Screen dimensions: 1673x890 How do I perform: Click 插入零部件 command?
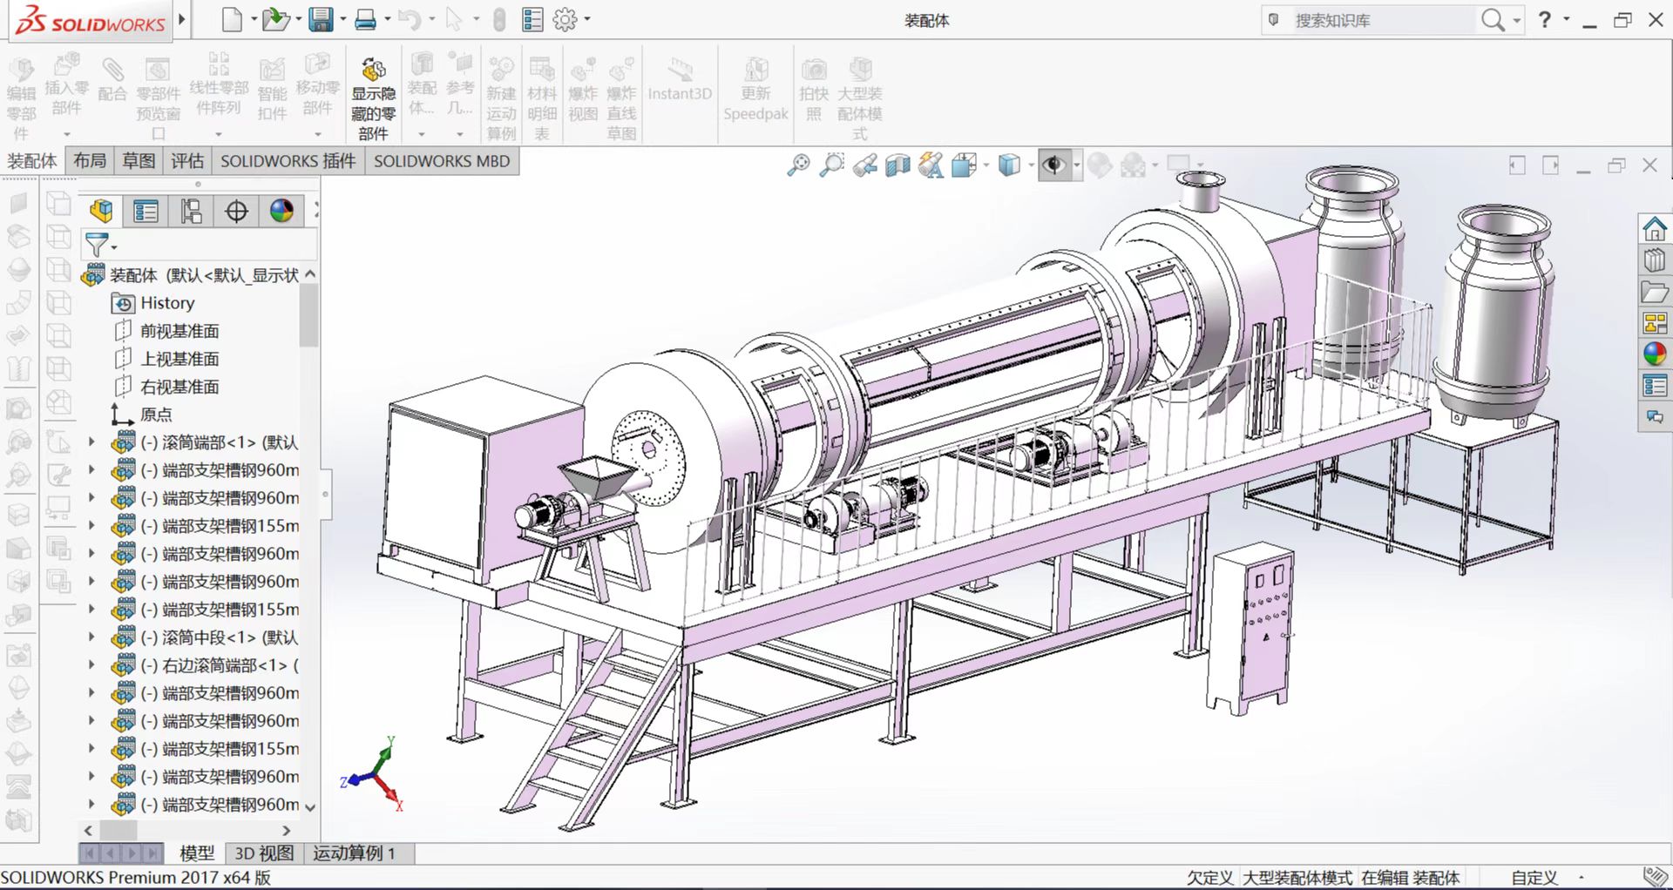point(66,84)
